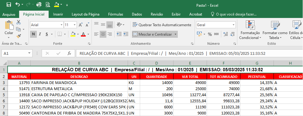Switch to the Layout da Página tab

coord(85,14)
